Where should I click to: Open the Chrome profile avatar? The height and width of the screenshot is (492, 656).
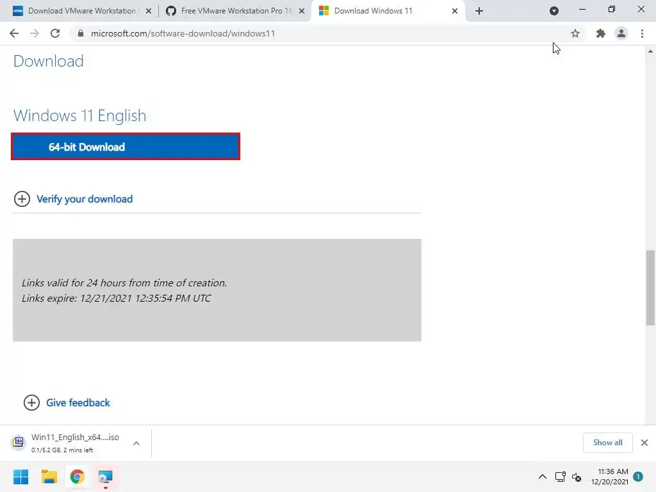pos(621,33)
